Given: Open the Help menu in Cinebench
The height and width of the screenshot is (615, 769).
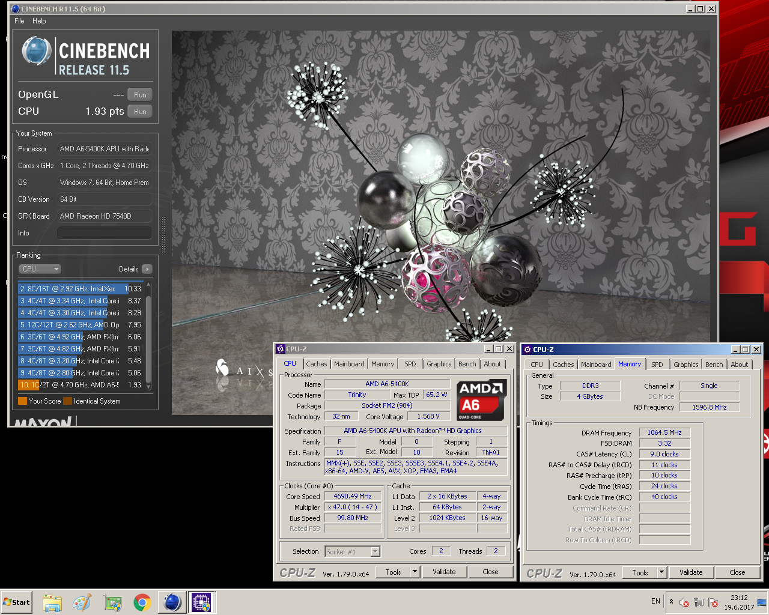Looking at the screenshot, I should pos(39,21).
